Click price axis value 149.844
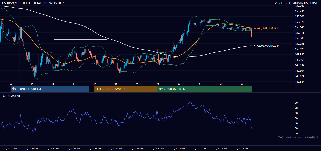 pyautogui.click(x=299, y=82)
